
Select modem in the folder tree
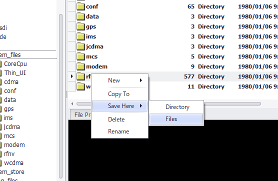click(14, 145)
